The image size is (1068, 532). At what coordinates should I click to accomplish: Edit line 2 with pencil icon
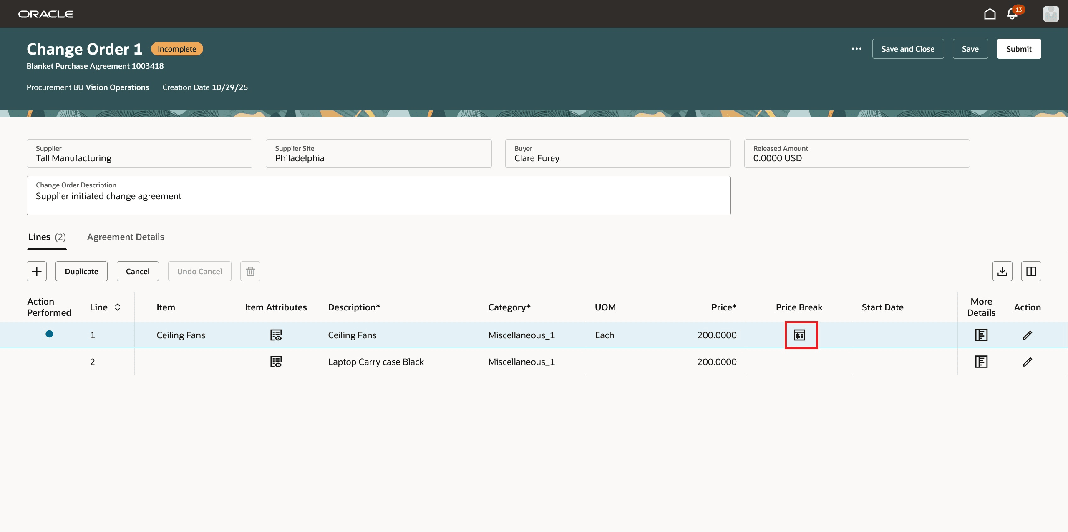click(1027, 362)
